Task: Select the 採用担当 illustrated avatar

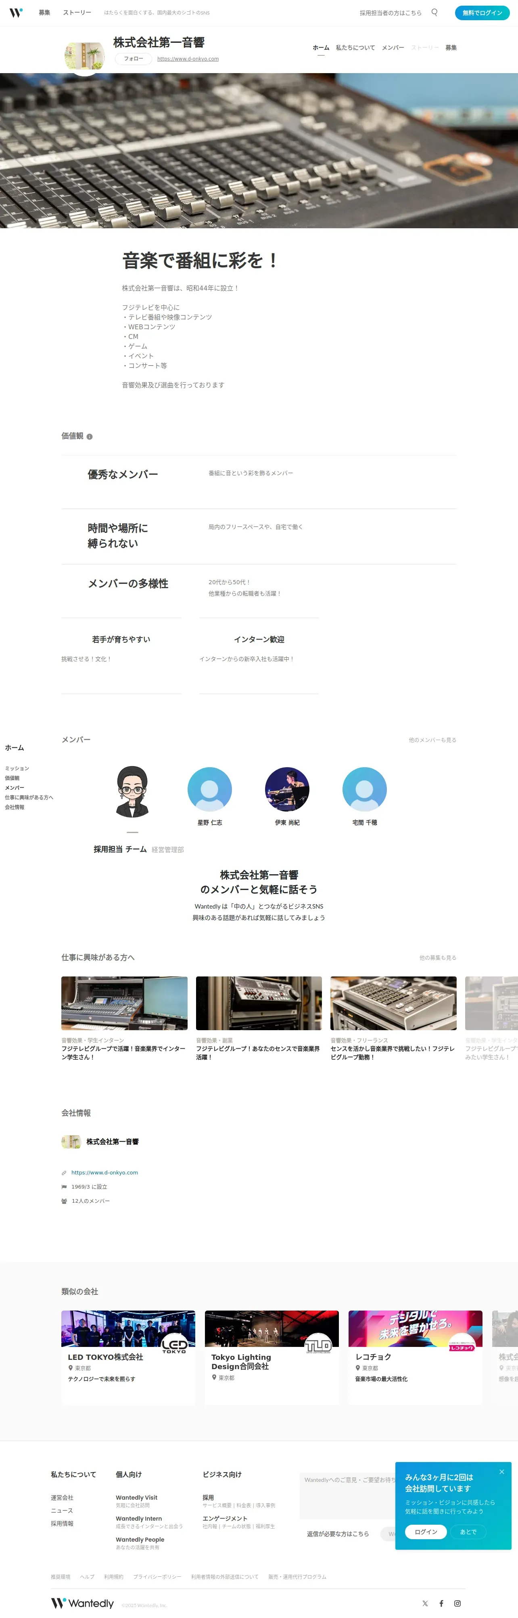Action: pyautogui.click(x=132, y=791)
